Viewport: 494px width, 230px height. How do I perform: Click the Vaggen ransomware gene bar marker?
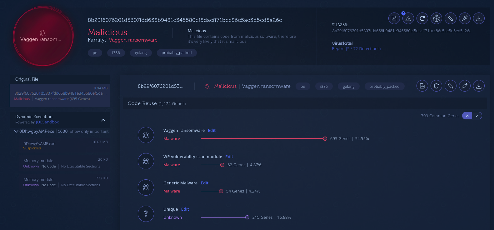pos(325,139)
